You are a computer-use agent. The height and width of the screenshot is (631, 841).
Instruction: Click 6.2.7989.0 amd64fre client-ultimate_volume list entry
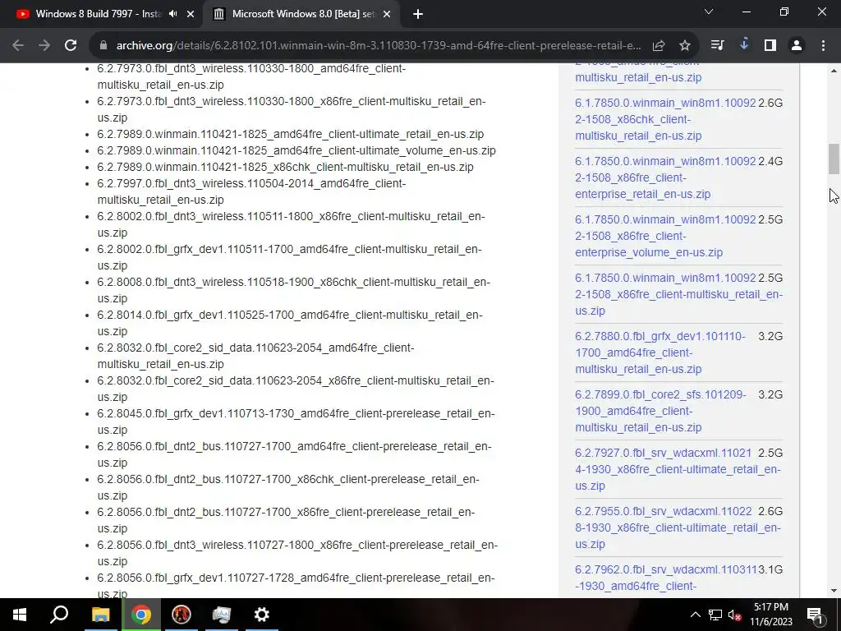click(296, 151)
